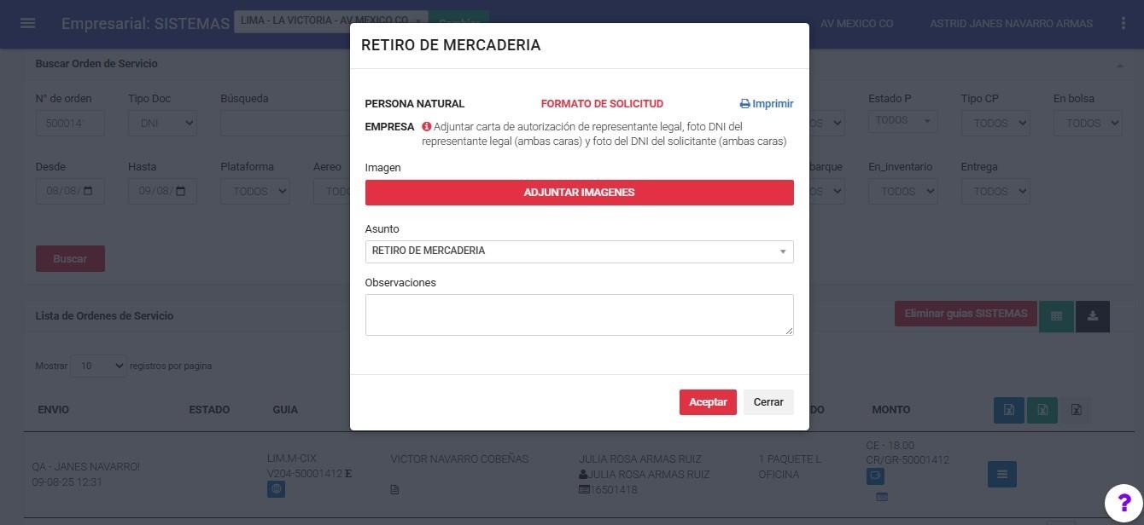Viewport: 1144px width, 525px height.
Task: Open the blue row actions menu icon
Action: 1001,474
